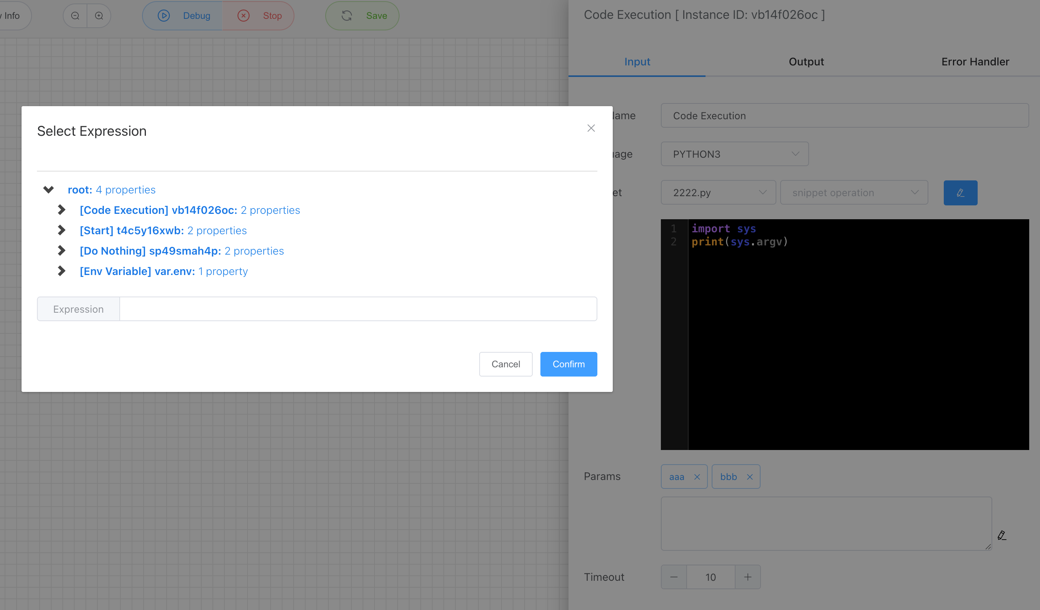The image size is (1040, 610).
Task: Expand the Do Nothing sp49smah4p node
Action: tap(62, 251)
